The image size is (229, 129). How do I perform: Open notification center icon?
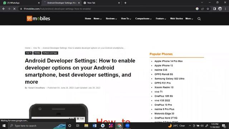[224, 126]
